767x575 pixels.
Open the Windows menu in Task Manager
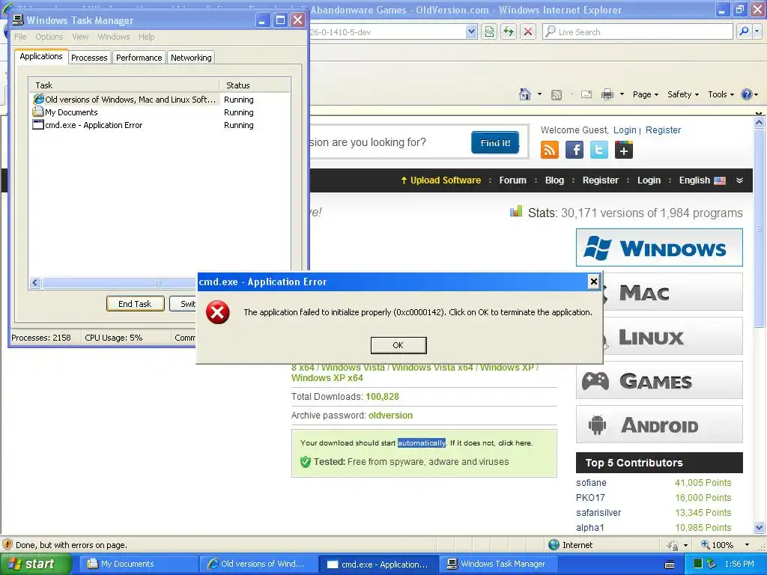(114, 37)
